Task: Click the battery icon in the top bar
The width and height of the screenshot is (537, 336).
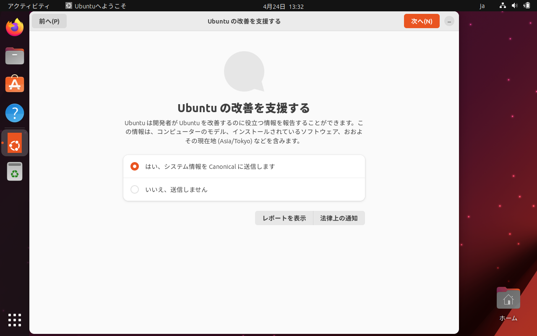Action: point(527,6)
